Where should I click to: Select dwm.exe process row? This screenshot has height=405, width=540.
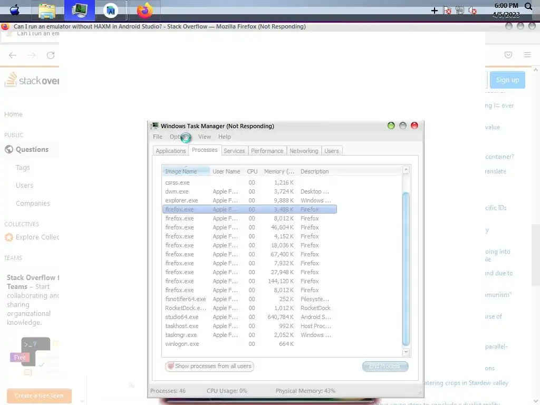pos(249,191)
